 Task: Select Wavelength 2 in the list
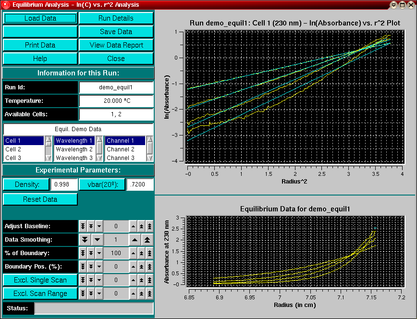tap(74, 149)
